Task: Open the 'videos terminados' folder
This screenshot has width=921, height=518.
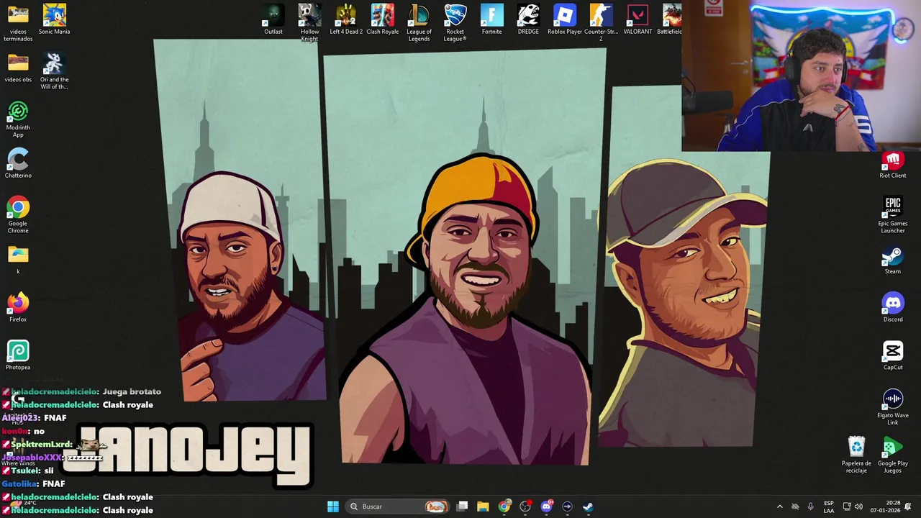Action: pos(18,23)
